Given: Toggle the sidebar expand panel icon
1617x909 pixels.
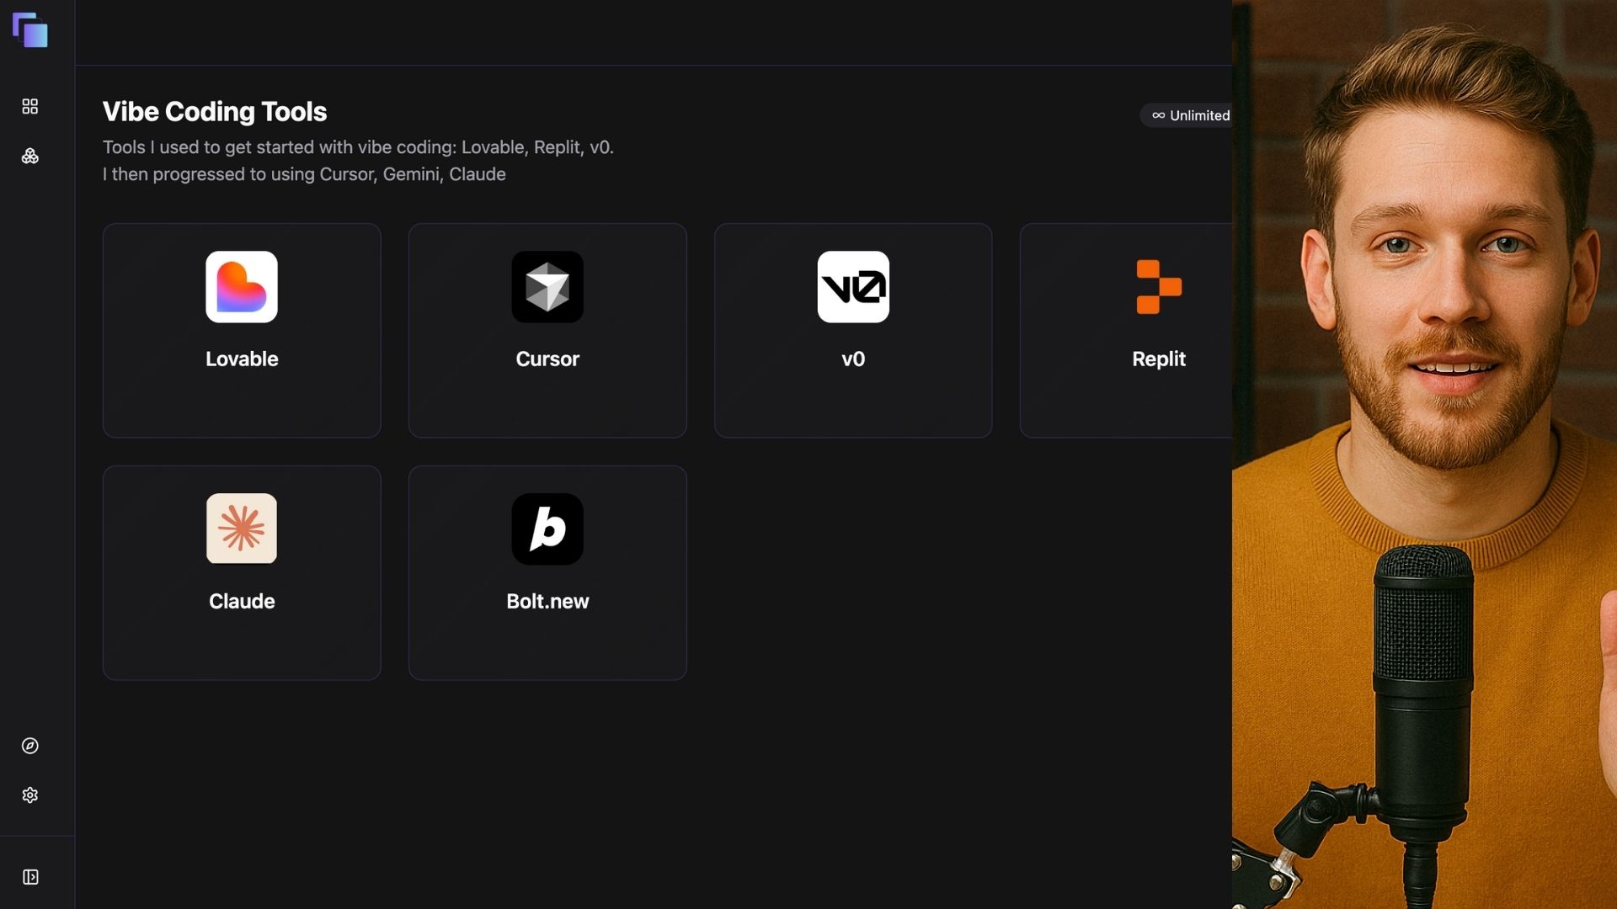Looking at the screenshot, I should click(30, 877).
